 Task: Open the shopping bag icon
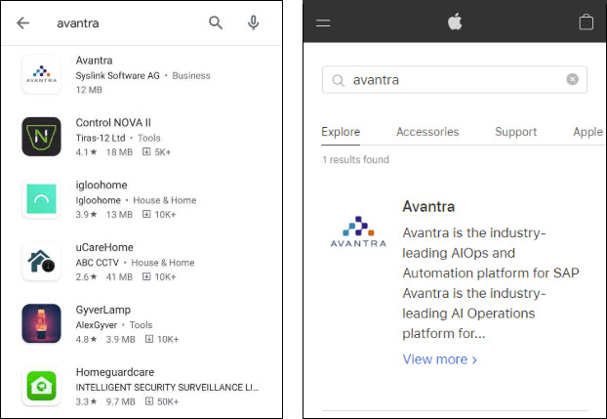point(587,21)
